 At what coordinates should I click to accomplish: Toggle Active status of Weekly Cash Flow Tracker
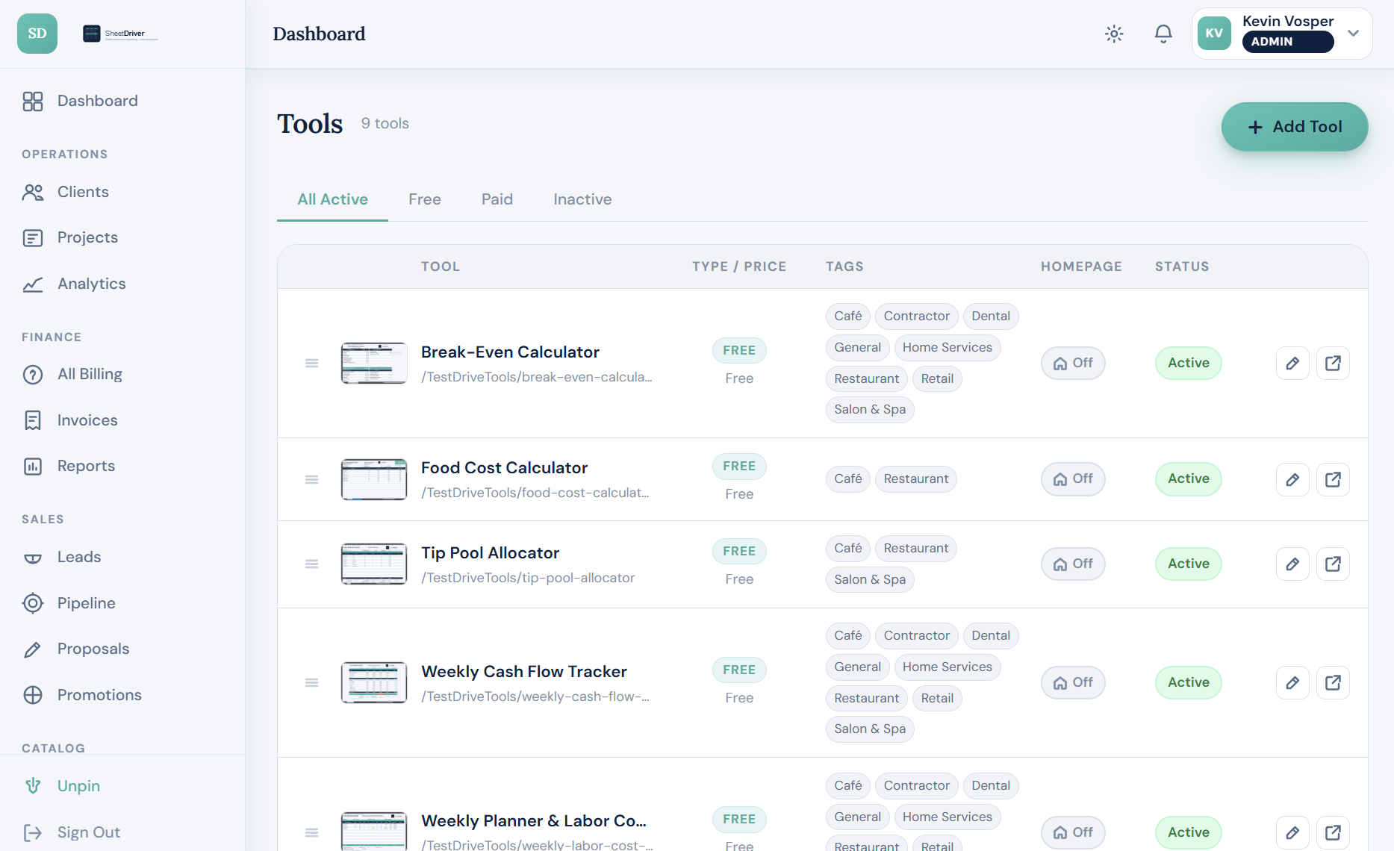point(1189,683)
